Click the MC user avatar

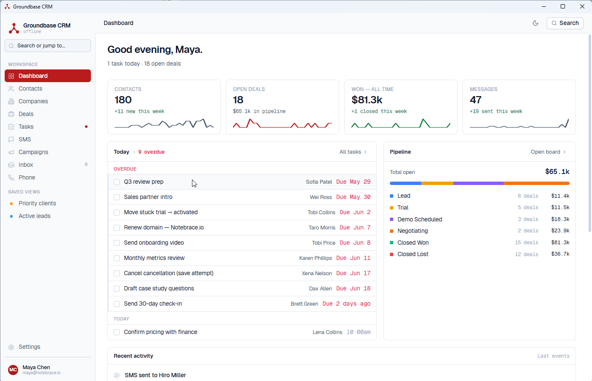(13, 370)
